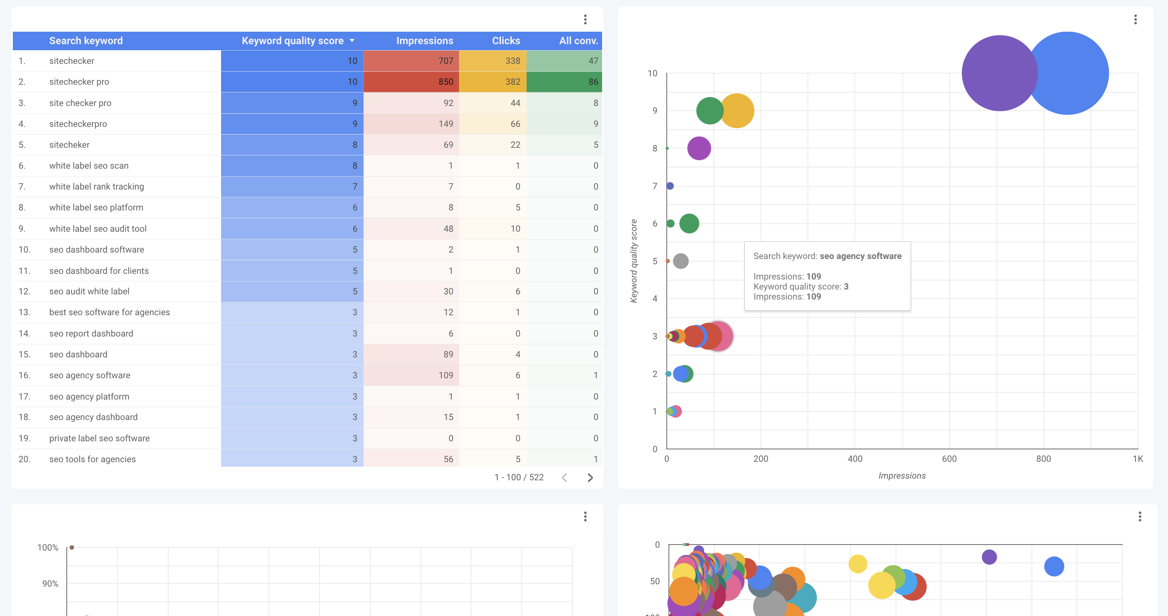The width and height of the screenshot is (1168, 616).
Task: Click the 'seo agency platform' keyword
Action: tap(89, 396)
